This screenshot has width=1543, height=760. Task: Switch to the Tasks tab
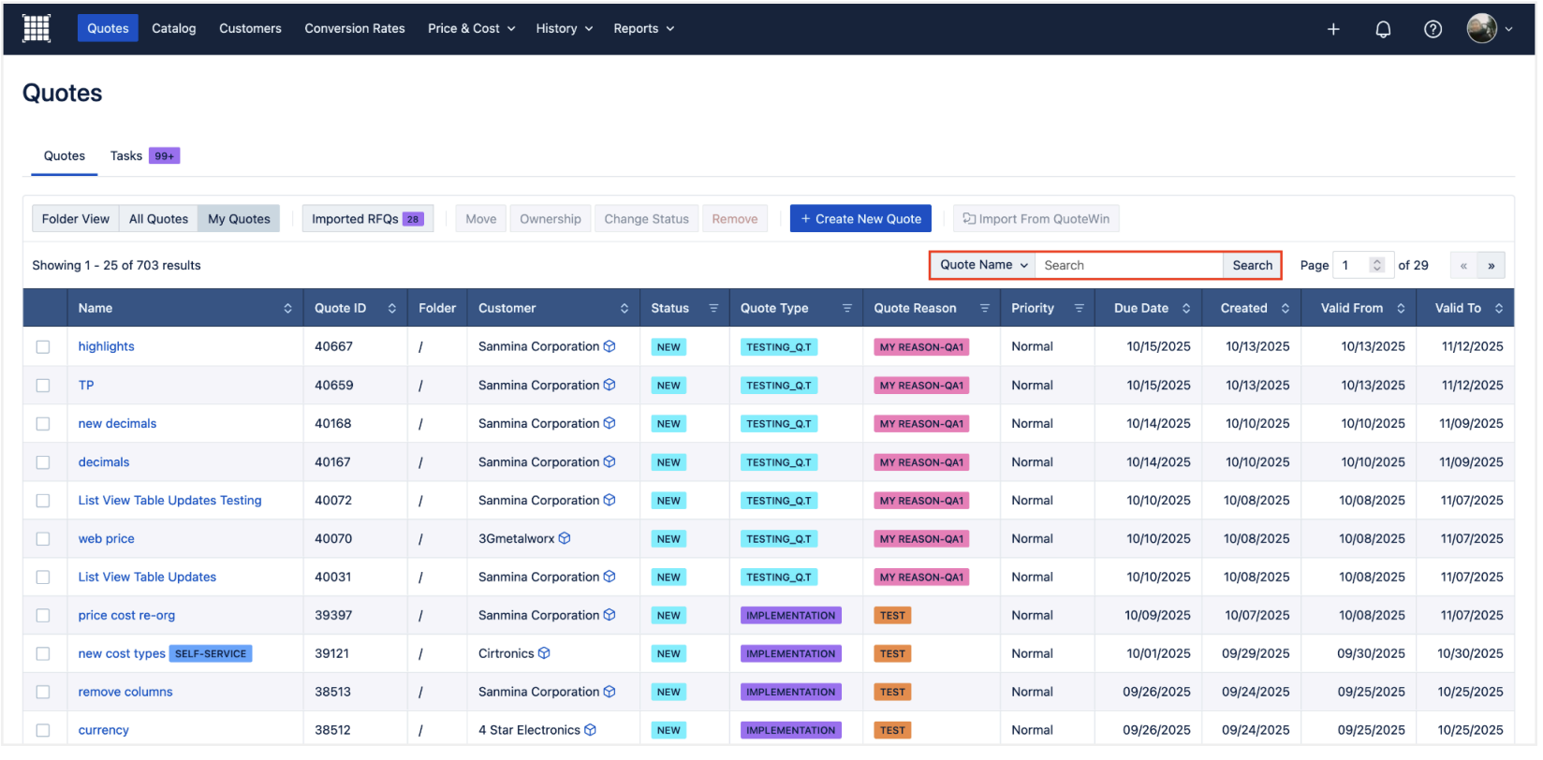(x=126, y=156)
